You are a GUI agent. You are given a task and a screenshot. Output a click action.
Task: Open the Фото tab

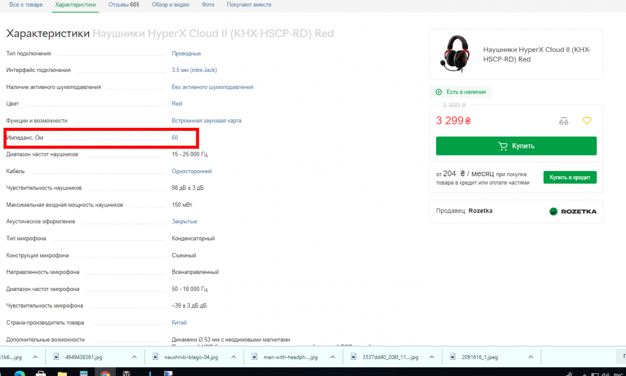pyautogui.click(x=208, y=5)
